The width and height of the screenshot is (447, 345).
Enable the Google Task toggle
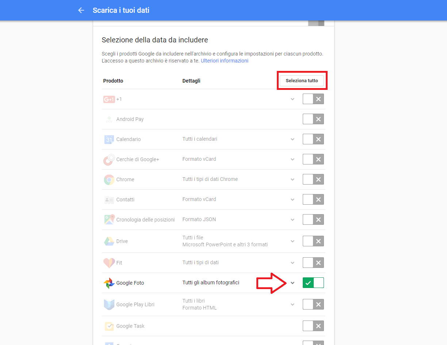(x=313, y=326)
